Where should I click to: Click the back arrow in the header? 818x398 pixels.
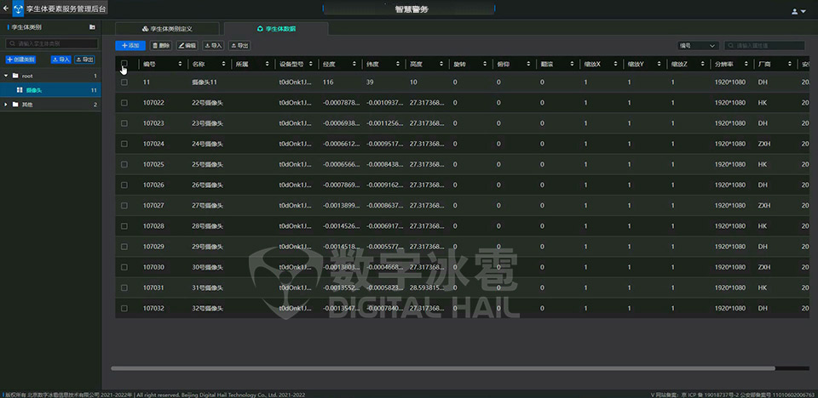(6, 9)
